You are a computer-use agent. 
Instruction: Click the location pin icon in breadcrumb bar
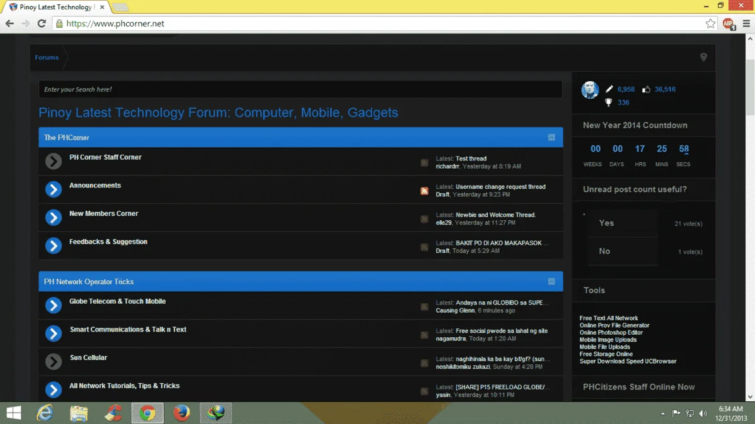pos(703,57)
